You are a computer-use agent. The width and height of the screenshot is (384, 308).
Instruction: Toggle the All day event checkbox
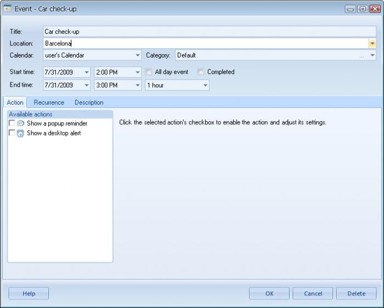(x=149, y=72)
